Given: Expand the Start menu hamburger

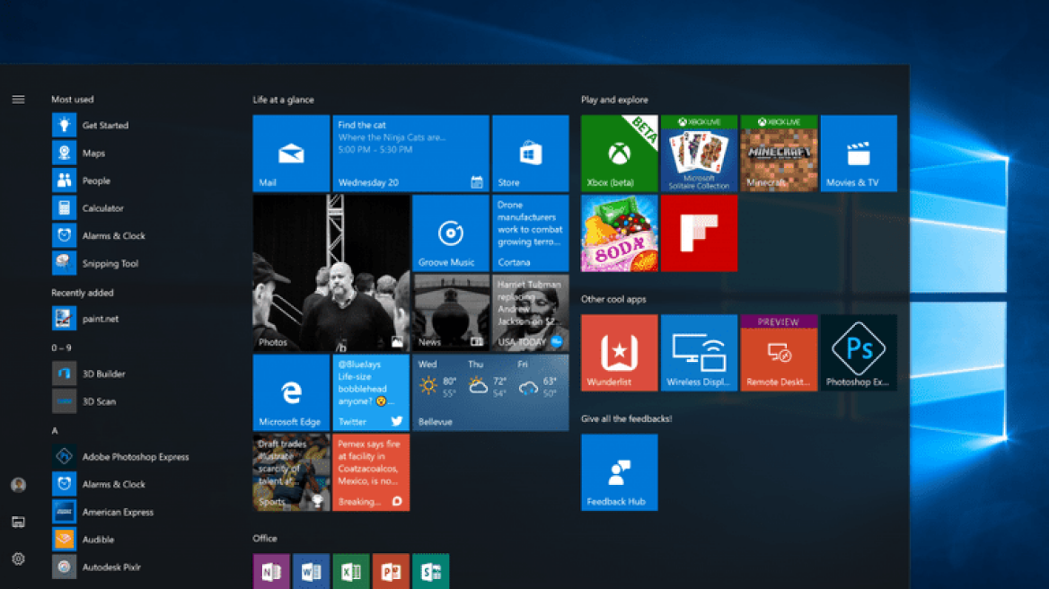Looking at the screenshot, I should tap(18, 100).
